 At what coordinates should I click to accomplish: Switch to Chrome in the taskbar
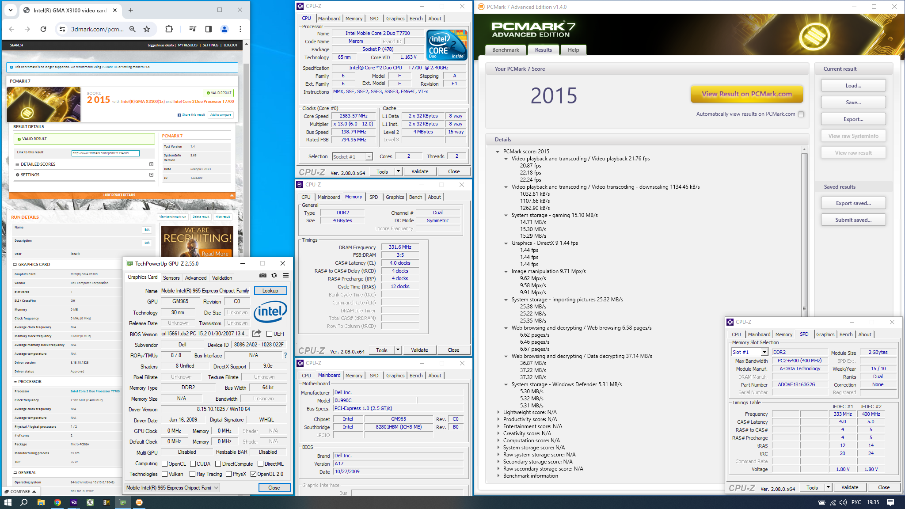[x=57, y=502]
